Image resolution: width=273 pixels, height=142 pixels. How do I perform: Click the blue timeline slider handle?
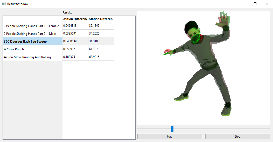tap(172, 129)
